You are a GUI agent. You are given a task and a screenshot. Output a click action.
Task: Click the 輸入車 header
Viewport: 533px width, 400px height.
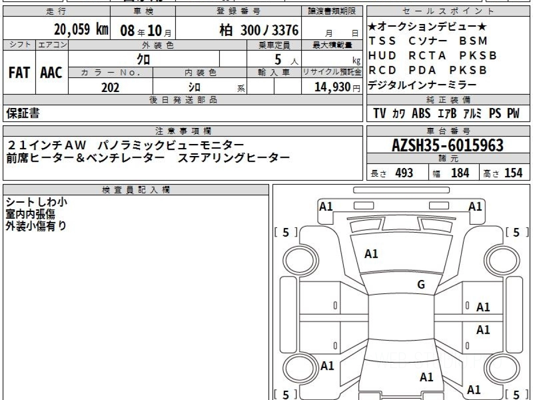click(x=274, y=72)
